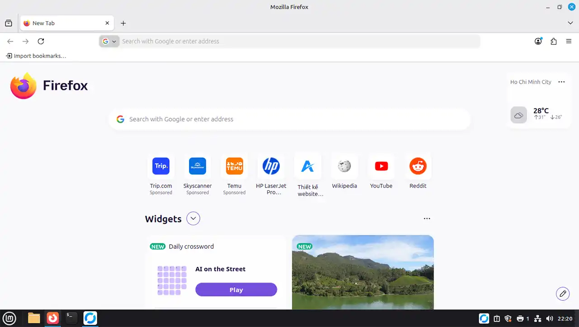Close the New Tab tab
Image resolution: width=579 pixels, height=327 pixels.
107,23
